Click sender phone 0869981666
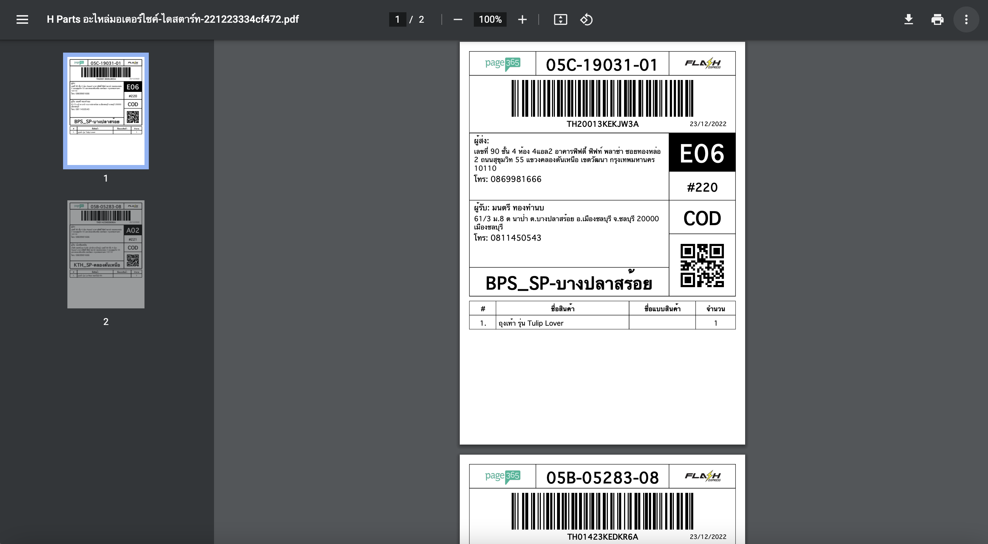988x544 pixels. click(x=516, y=179)
